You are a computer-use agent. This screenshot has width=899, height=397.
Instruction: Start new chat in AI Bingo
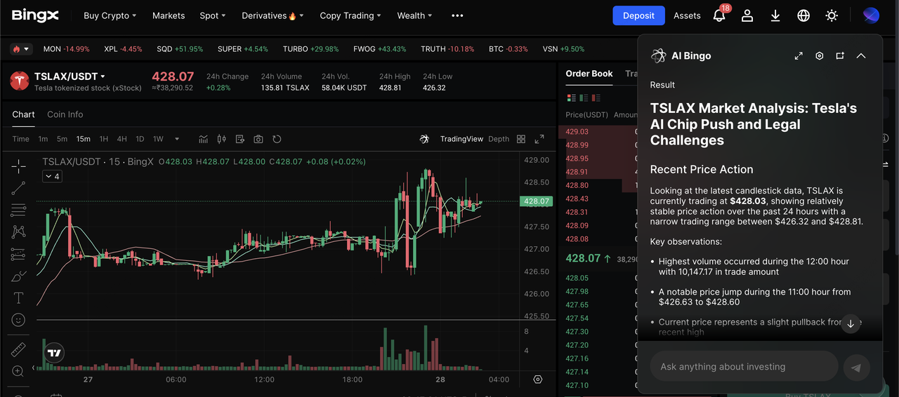840,56
